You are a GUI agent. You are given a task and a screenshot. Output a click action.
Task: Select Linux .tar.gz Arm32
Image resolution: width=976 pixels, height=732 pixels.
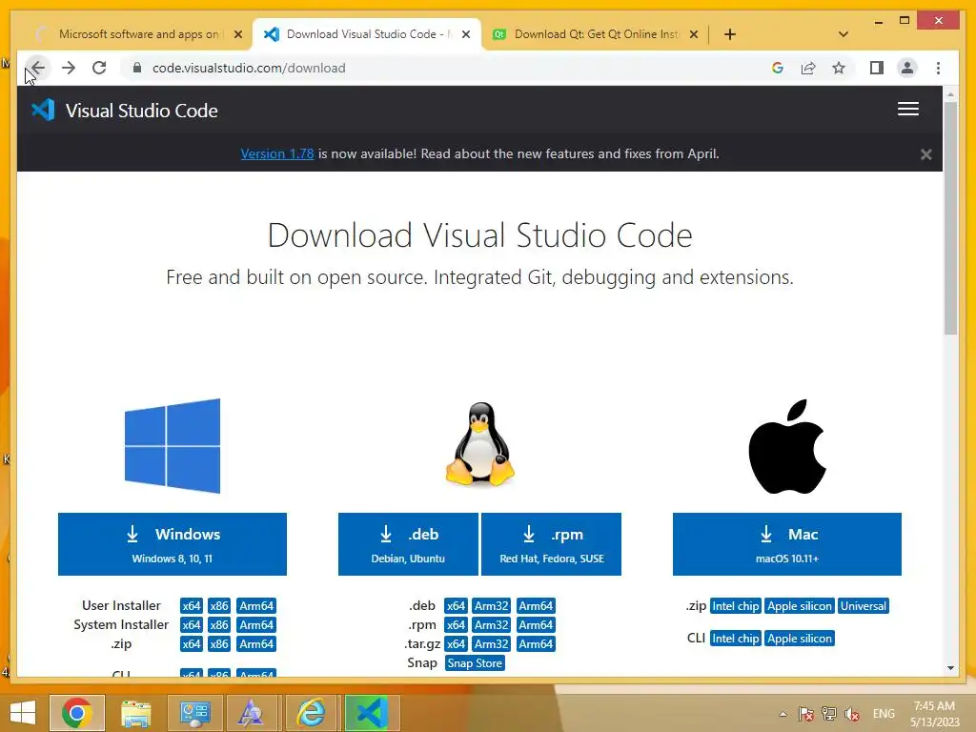[492, 644]
